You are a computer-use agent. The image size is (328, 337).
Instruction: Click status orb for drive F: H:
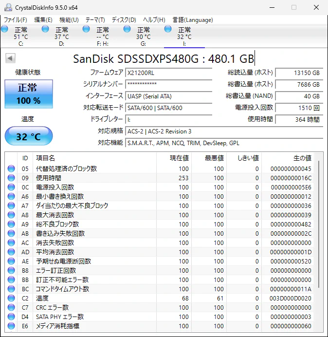(86, 29)
